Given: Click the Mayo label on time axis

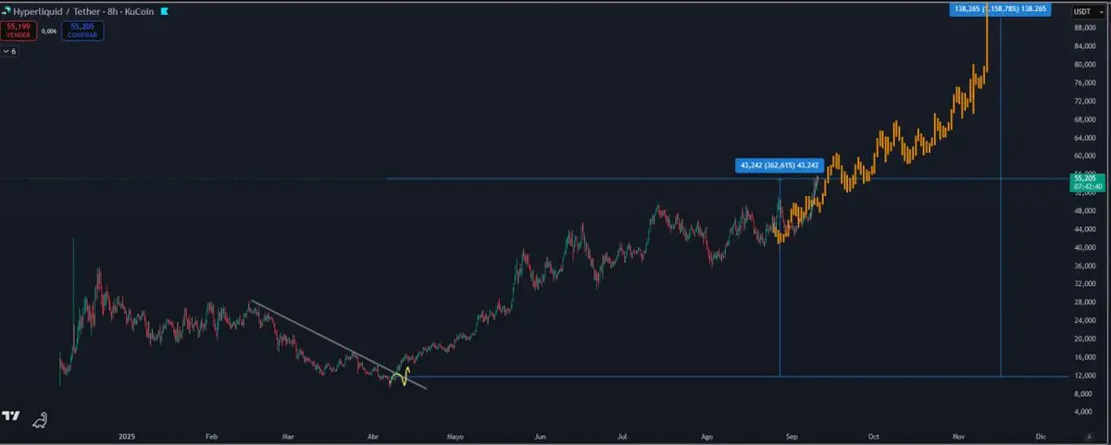Looking at the screenshot, I should pos(455,435).
